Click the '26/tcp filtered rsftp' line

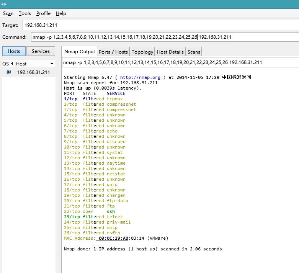pyautogui.click(x=92, y=233)
